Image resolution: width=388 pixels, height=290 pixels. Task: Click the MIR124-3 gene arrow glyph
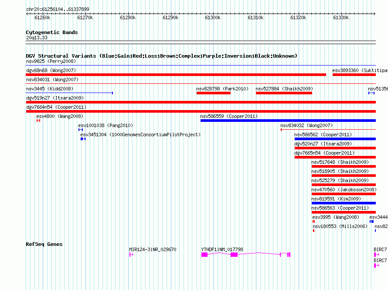click(131, 255)
